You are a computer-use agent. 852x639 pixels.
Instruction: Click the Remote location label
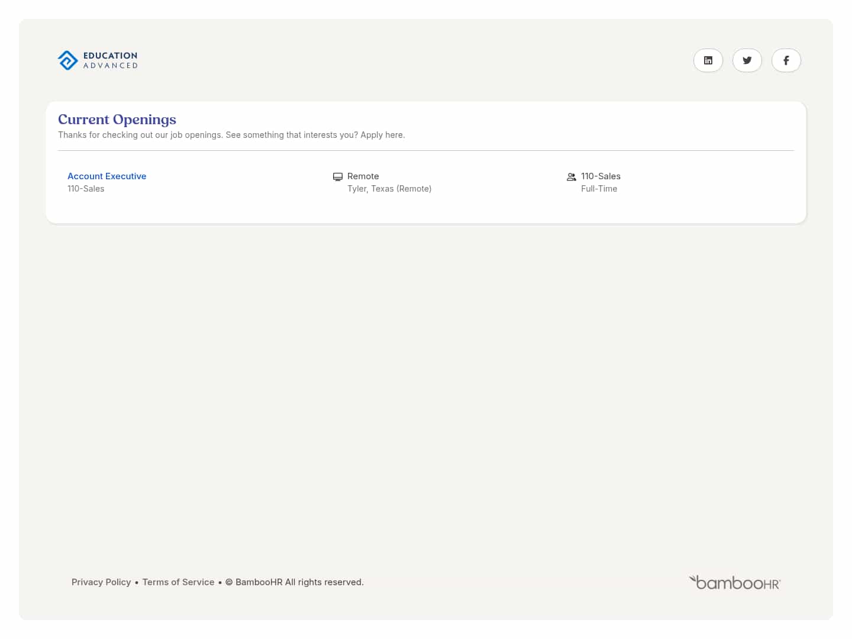(363, 176)
